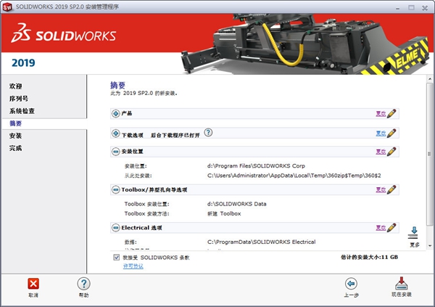Click pencil edit icon for 产品
The image size is (435, 307).
point(391,113)
